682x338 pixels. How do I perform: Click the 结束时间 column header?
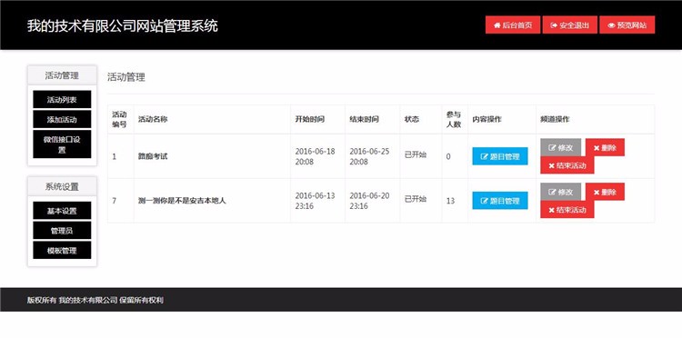pyautogui.click(x=364, y=119)
